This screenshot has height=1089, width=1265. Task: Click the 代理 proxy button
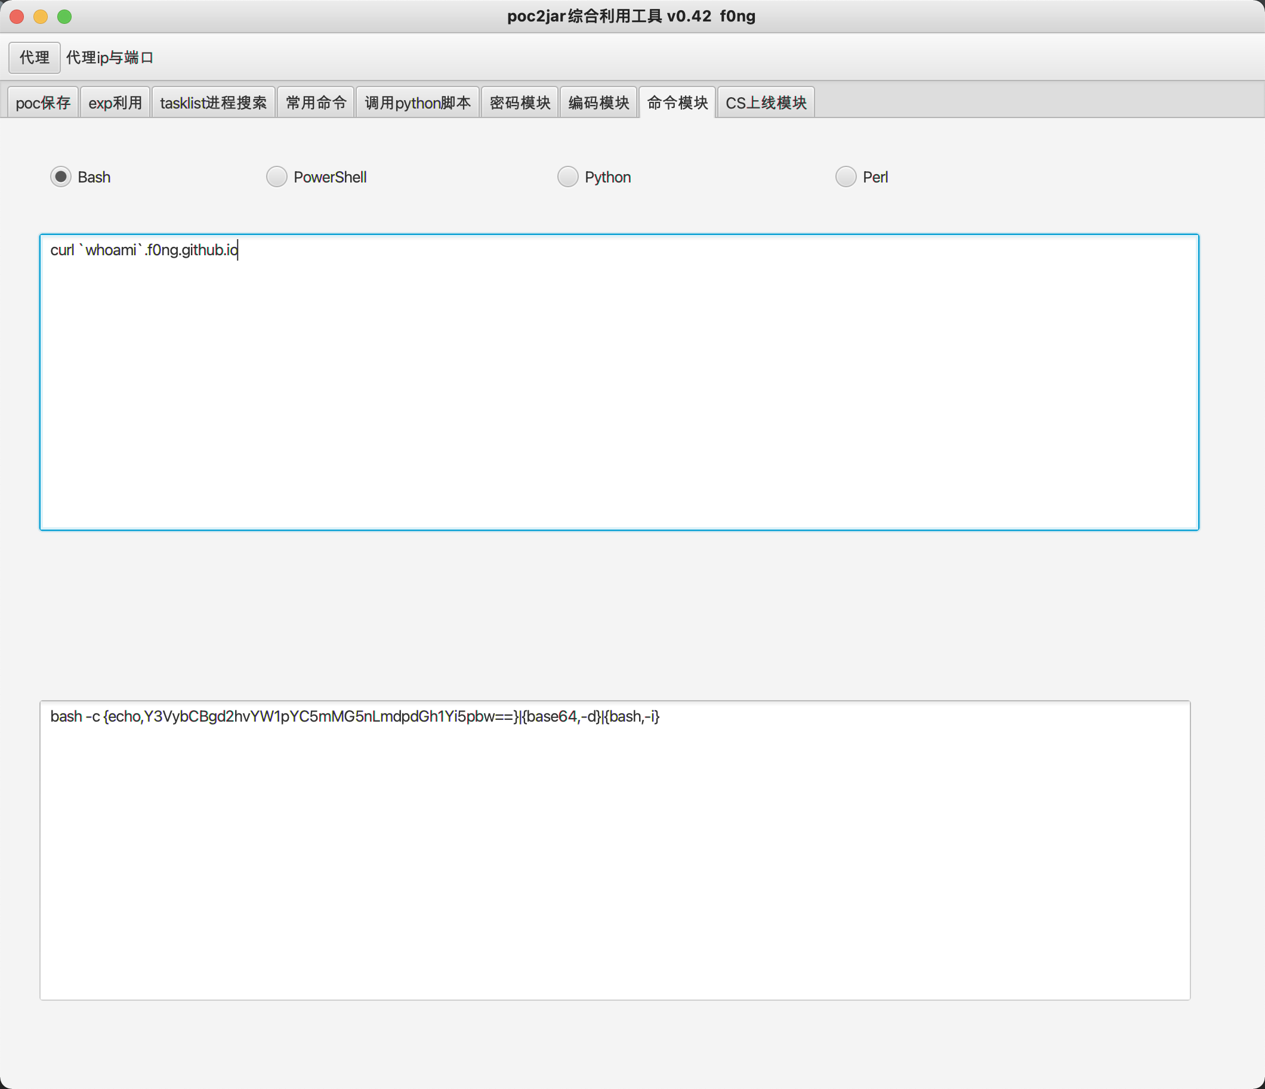(x=34, y=57)
